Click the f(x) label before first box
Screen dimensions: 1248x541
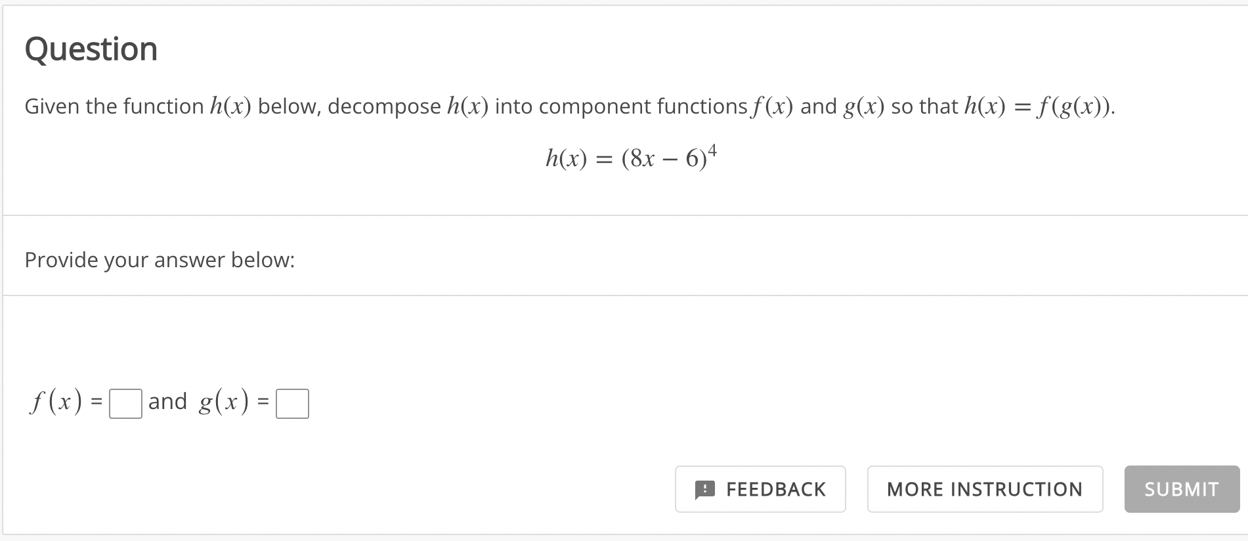[57, 401]
